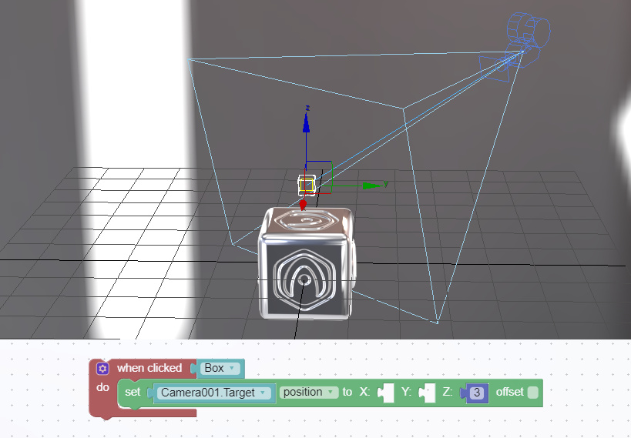The image size is (631, 438).
Task: Open the position property dropdown
Action: pos(309,392)
